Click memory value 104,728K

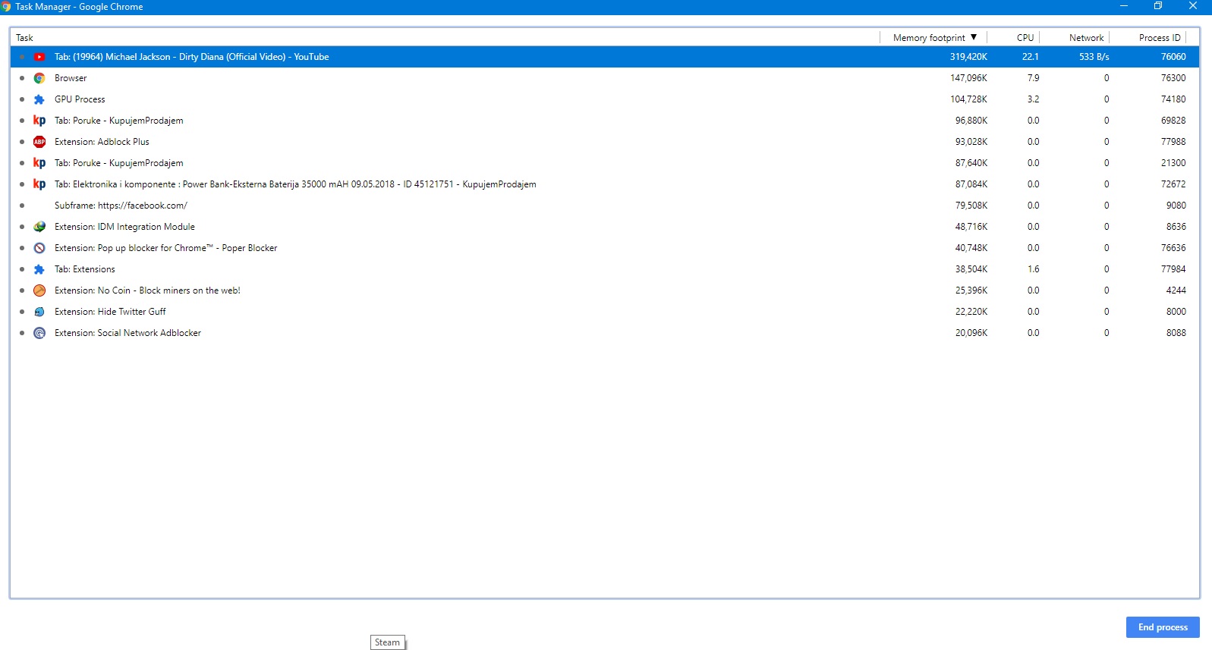tap(968, 99)
